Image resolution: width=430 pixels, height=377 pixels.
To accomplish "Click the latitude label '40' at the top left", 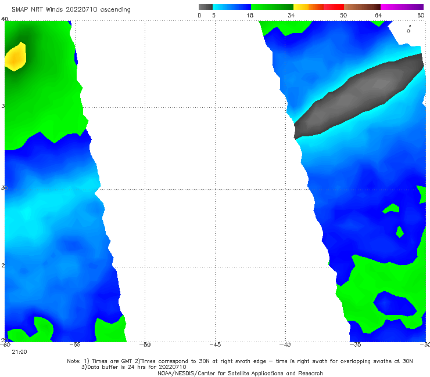I will click(5, 19).
